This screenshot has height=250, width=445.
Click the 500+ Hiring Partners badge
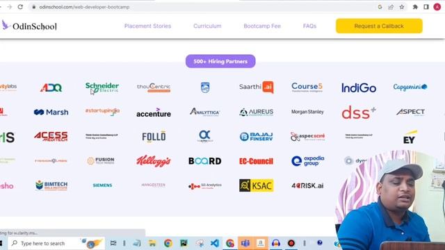pyautogui.click(x=220, y=61)
